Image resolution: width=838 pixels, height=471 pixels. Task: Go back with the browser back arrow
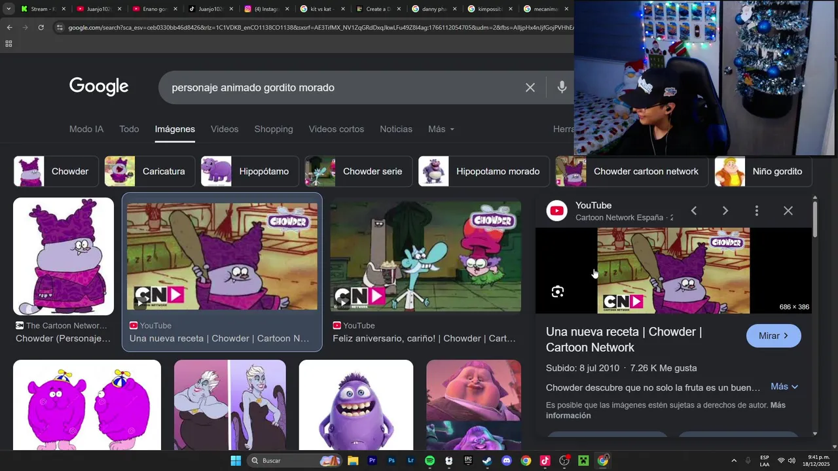9,27
